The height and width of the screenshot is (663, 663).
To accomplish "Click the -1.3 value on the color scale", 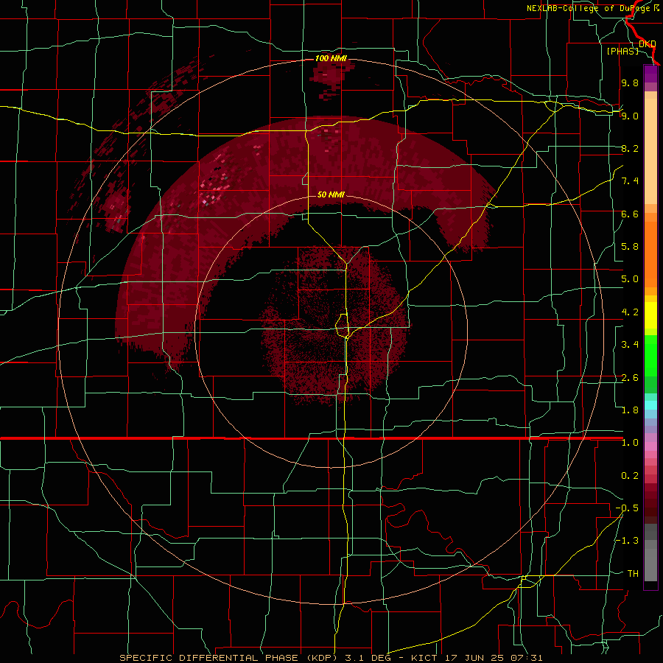I will [627, 541].
